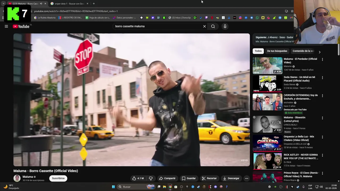Open REGISTRO DE EM bookmark
Viewport: 340px width, 191px height.
[70, 18]
